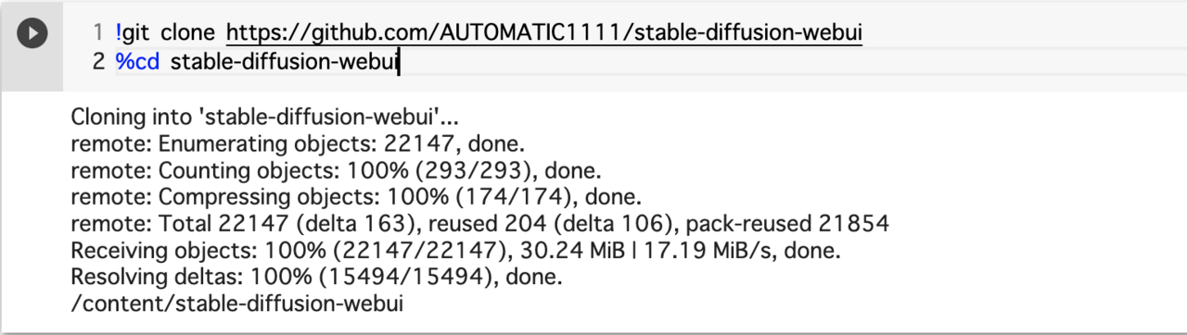The image size is (1187, 335).
Task: Click empty editor space right of line 2
Action: click(788, 63)
